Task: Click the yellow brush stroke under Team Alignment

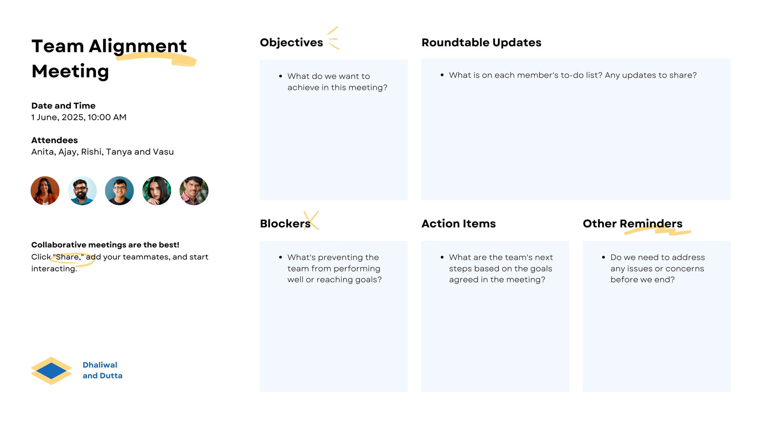Action: pyautogui.click(x=156, y=59)
